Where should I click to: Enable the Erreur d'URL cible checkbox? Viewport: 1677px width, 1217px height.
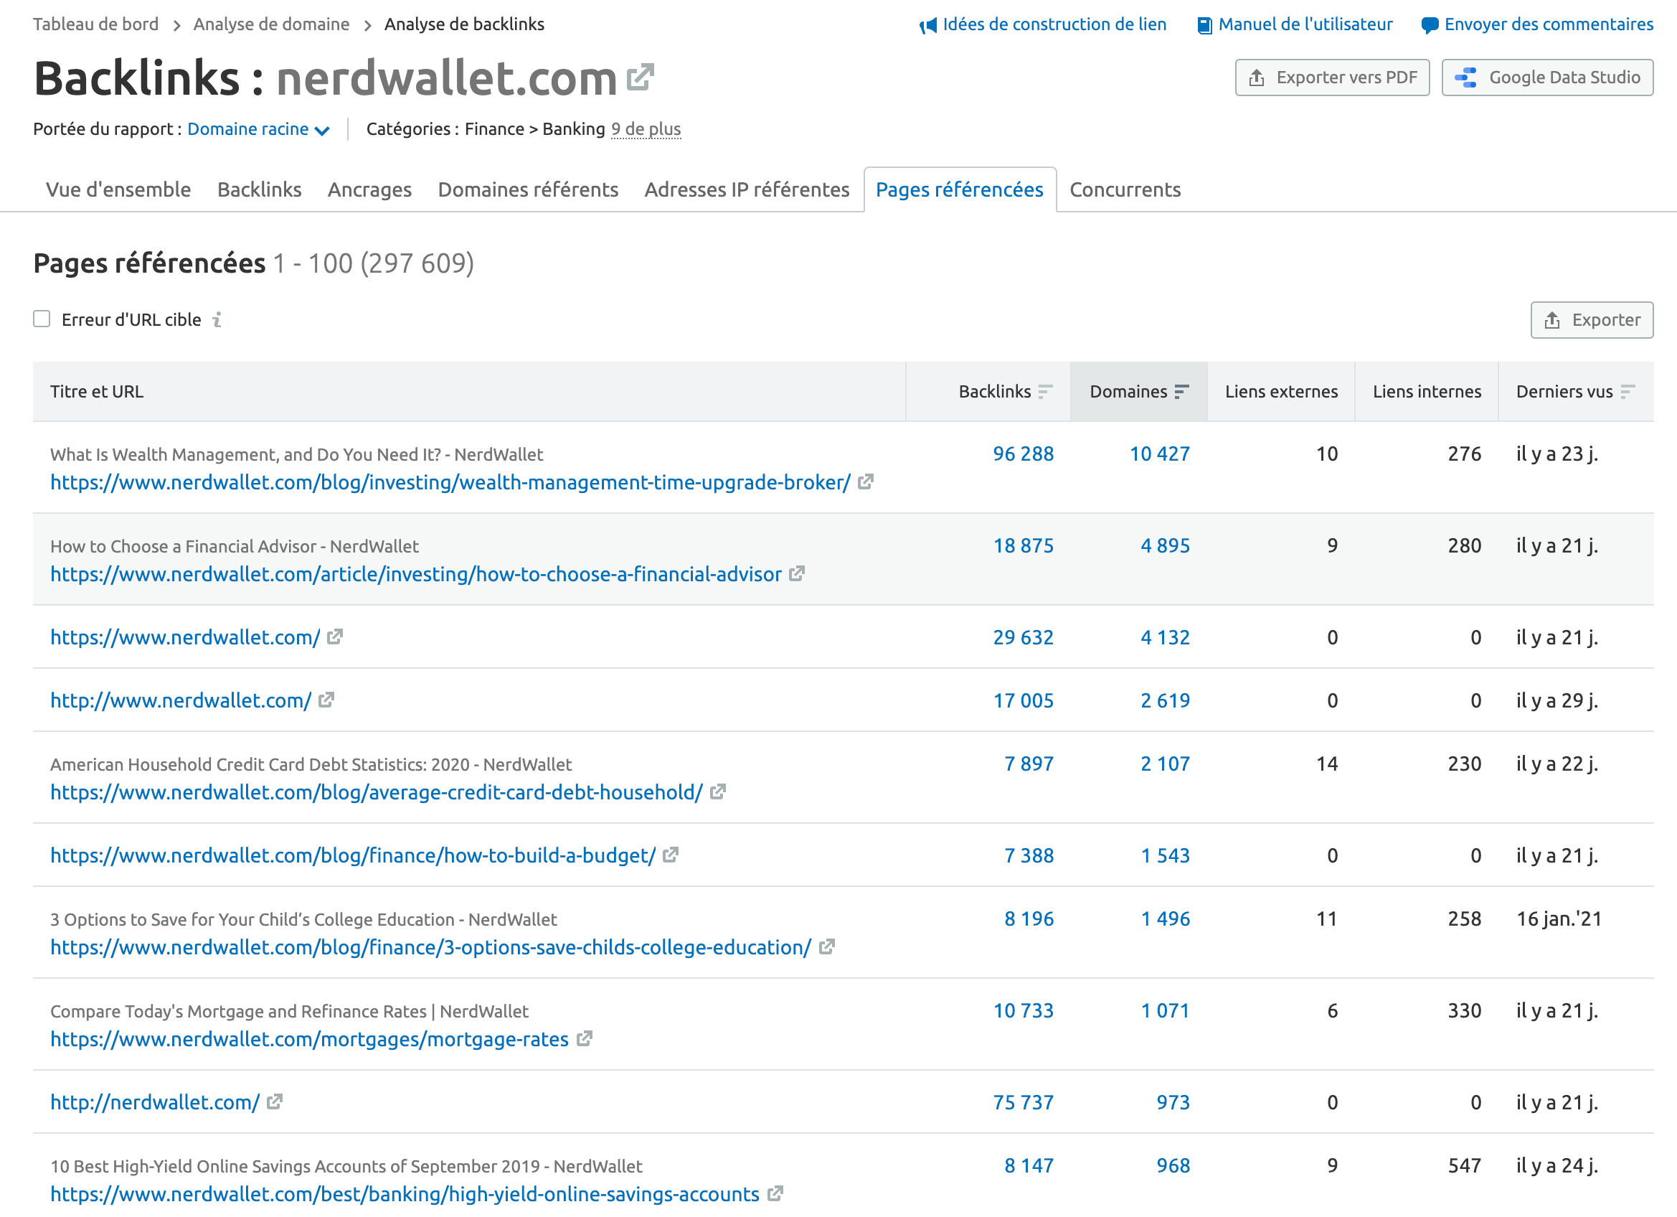coord(42,319)
